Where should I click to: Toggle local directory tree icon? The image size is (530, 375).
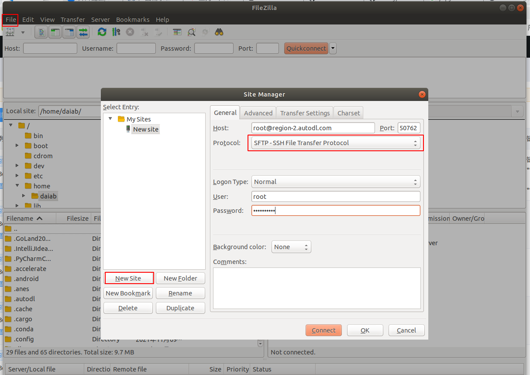[55, 32]
